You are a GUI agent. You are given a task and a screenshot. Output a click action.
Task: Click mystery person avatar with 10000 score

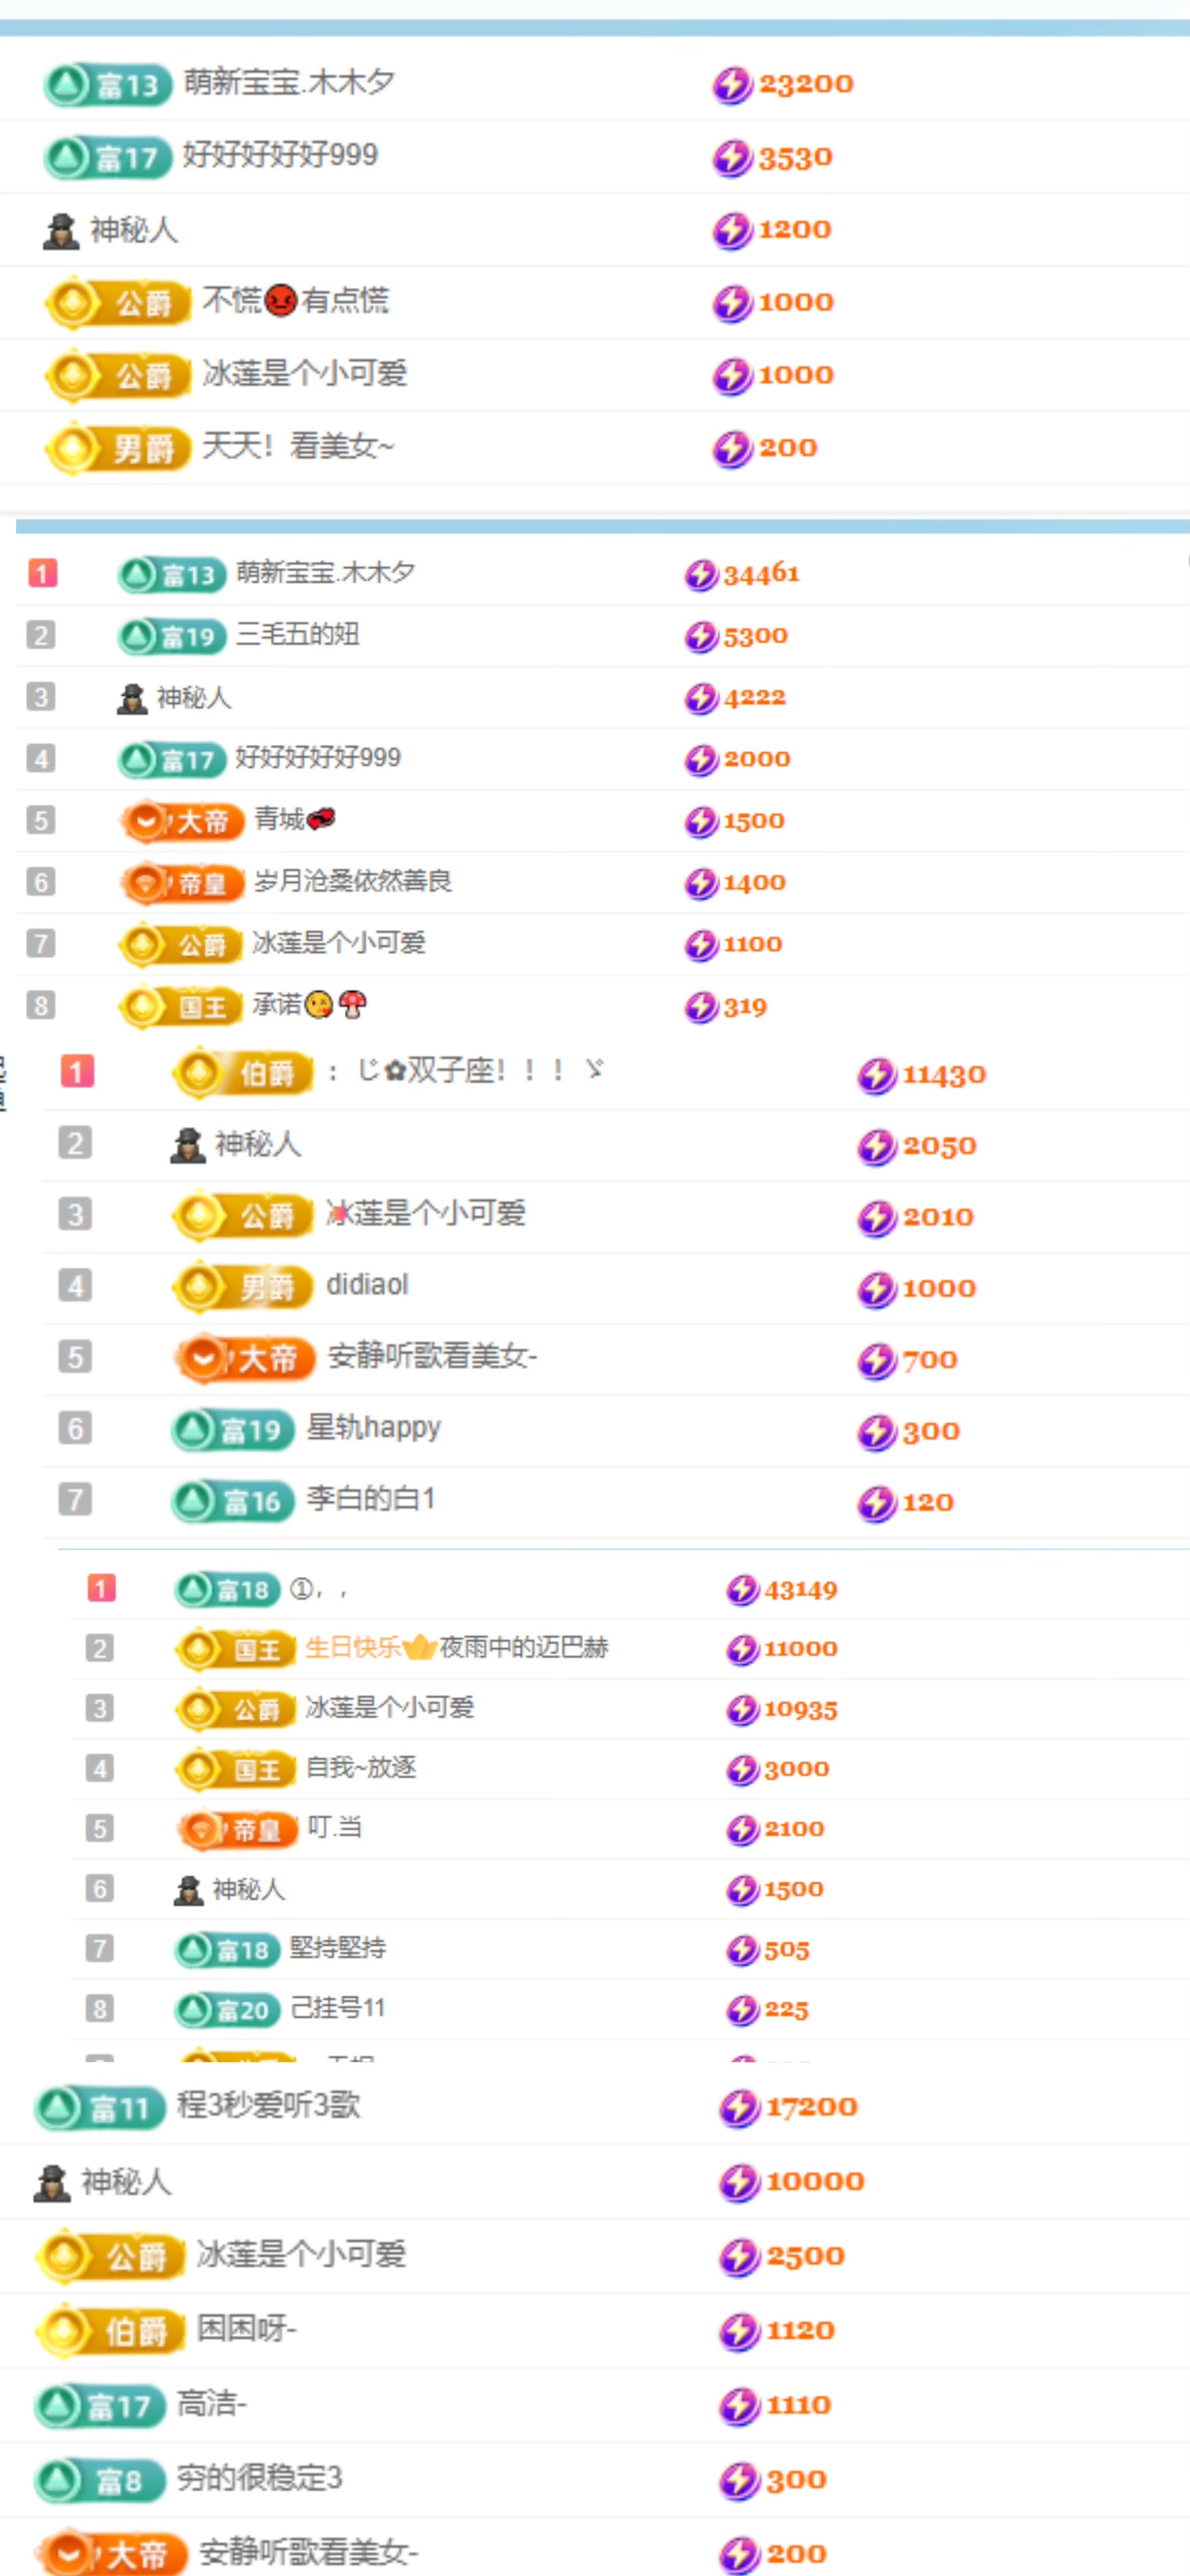pyautogui.click(x=52, y=2182)
